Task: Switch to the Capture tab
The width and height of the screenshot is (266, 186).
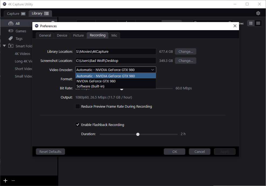Action: pos(16,13)
